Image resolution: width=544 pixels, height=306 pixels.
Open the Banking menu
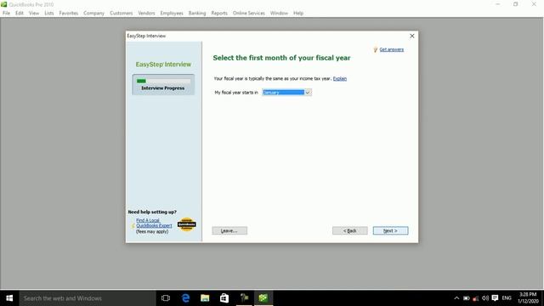click(x=197, y=14)
